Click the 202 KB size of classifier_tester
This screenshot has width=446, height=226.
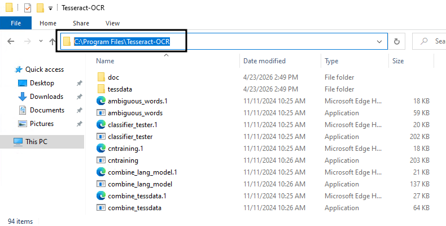coord(419,137)
